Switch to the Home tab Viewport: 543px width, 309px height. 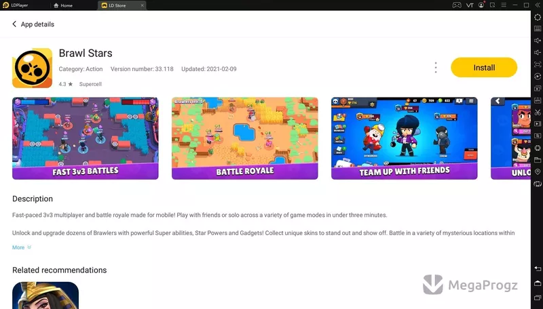point(64,5)
